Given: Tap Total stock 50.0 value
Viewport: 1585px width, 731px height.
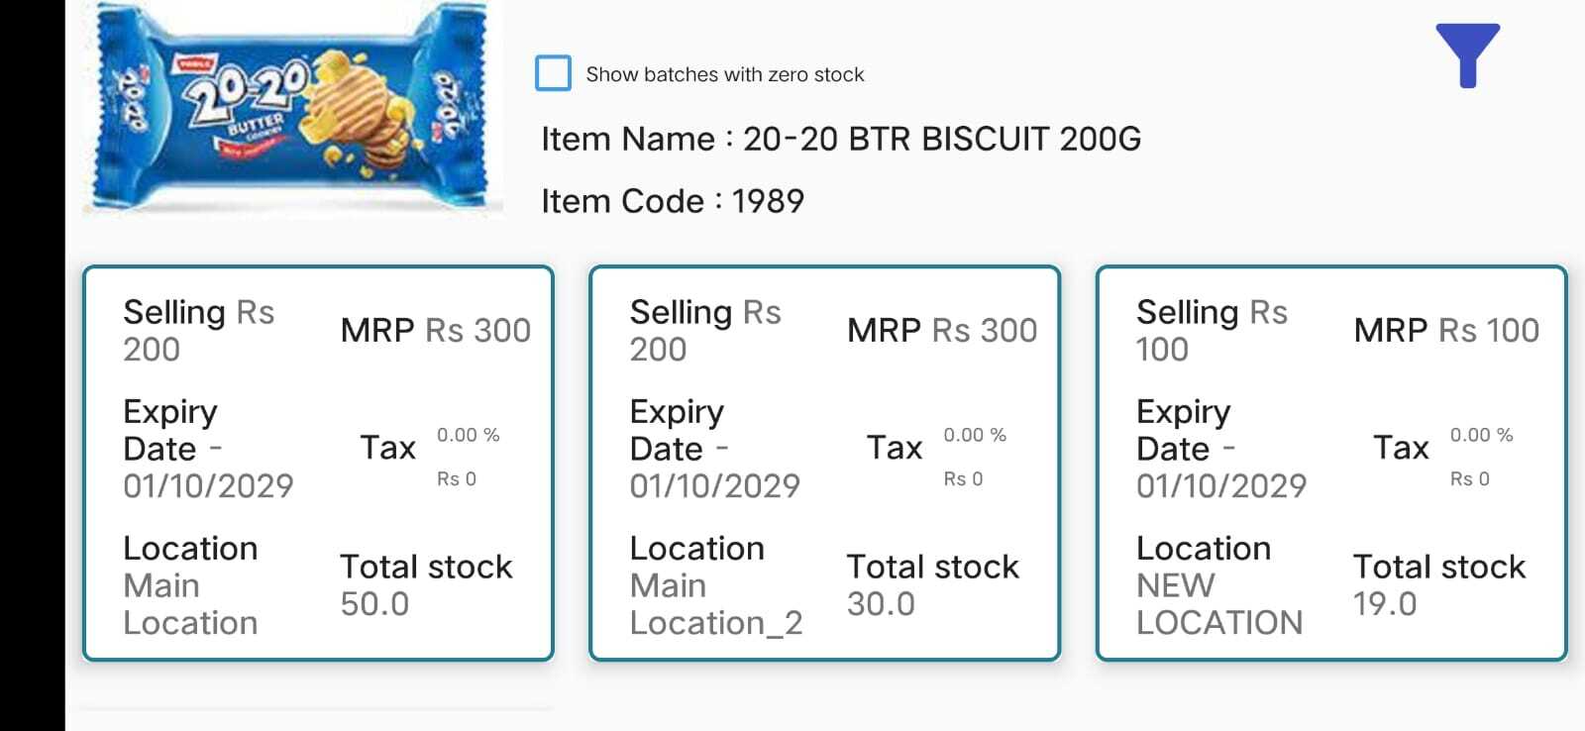Looking at the screenshot, I should coord(374,603).
